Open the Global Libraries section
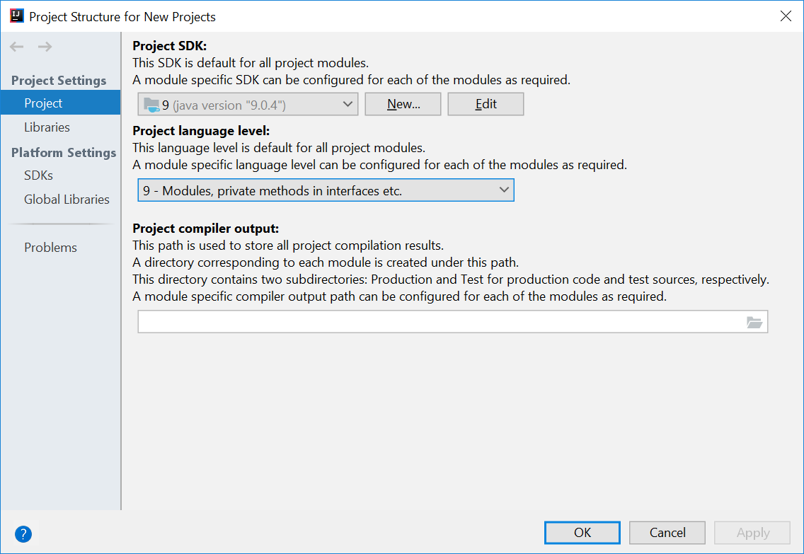The image size is (804, 554). pyautogui.click(x=67, y=199)
